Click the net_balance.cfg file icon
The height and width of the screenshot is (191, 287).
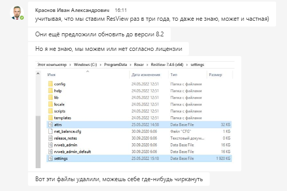[x=50, y=131]
